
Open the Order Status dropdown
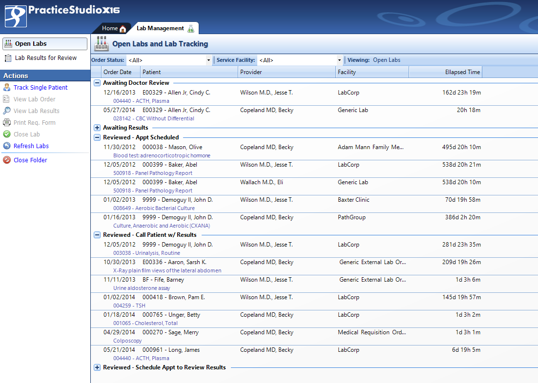click(208, 59)
